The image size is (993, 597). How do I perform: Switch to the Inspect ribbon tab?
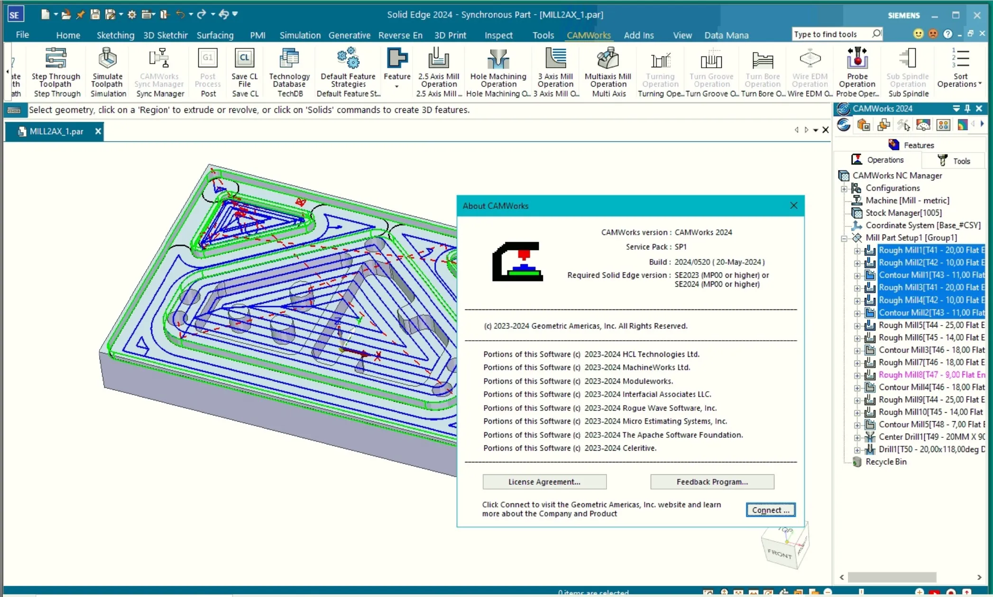click(x=498, y=35)
